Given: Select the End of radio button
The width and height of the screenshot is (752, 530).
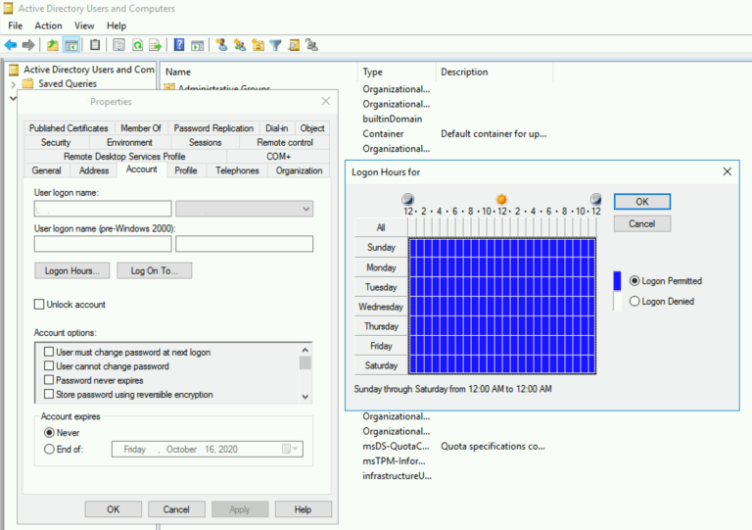Looking at the screenshot, I should tap(49, 449).
